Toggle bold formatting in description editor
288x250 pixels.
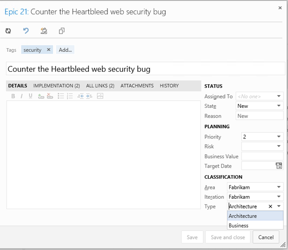click(13, 96)
